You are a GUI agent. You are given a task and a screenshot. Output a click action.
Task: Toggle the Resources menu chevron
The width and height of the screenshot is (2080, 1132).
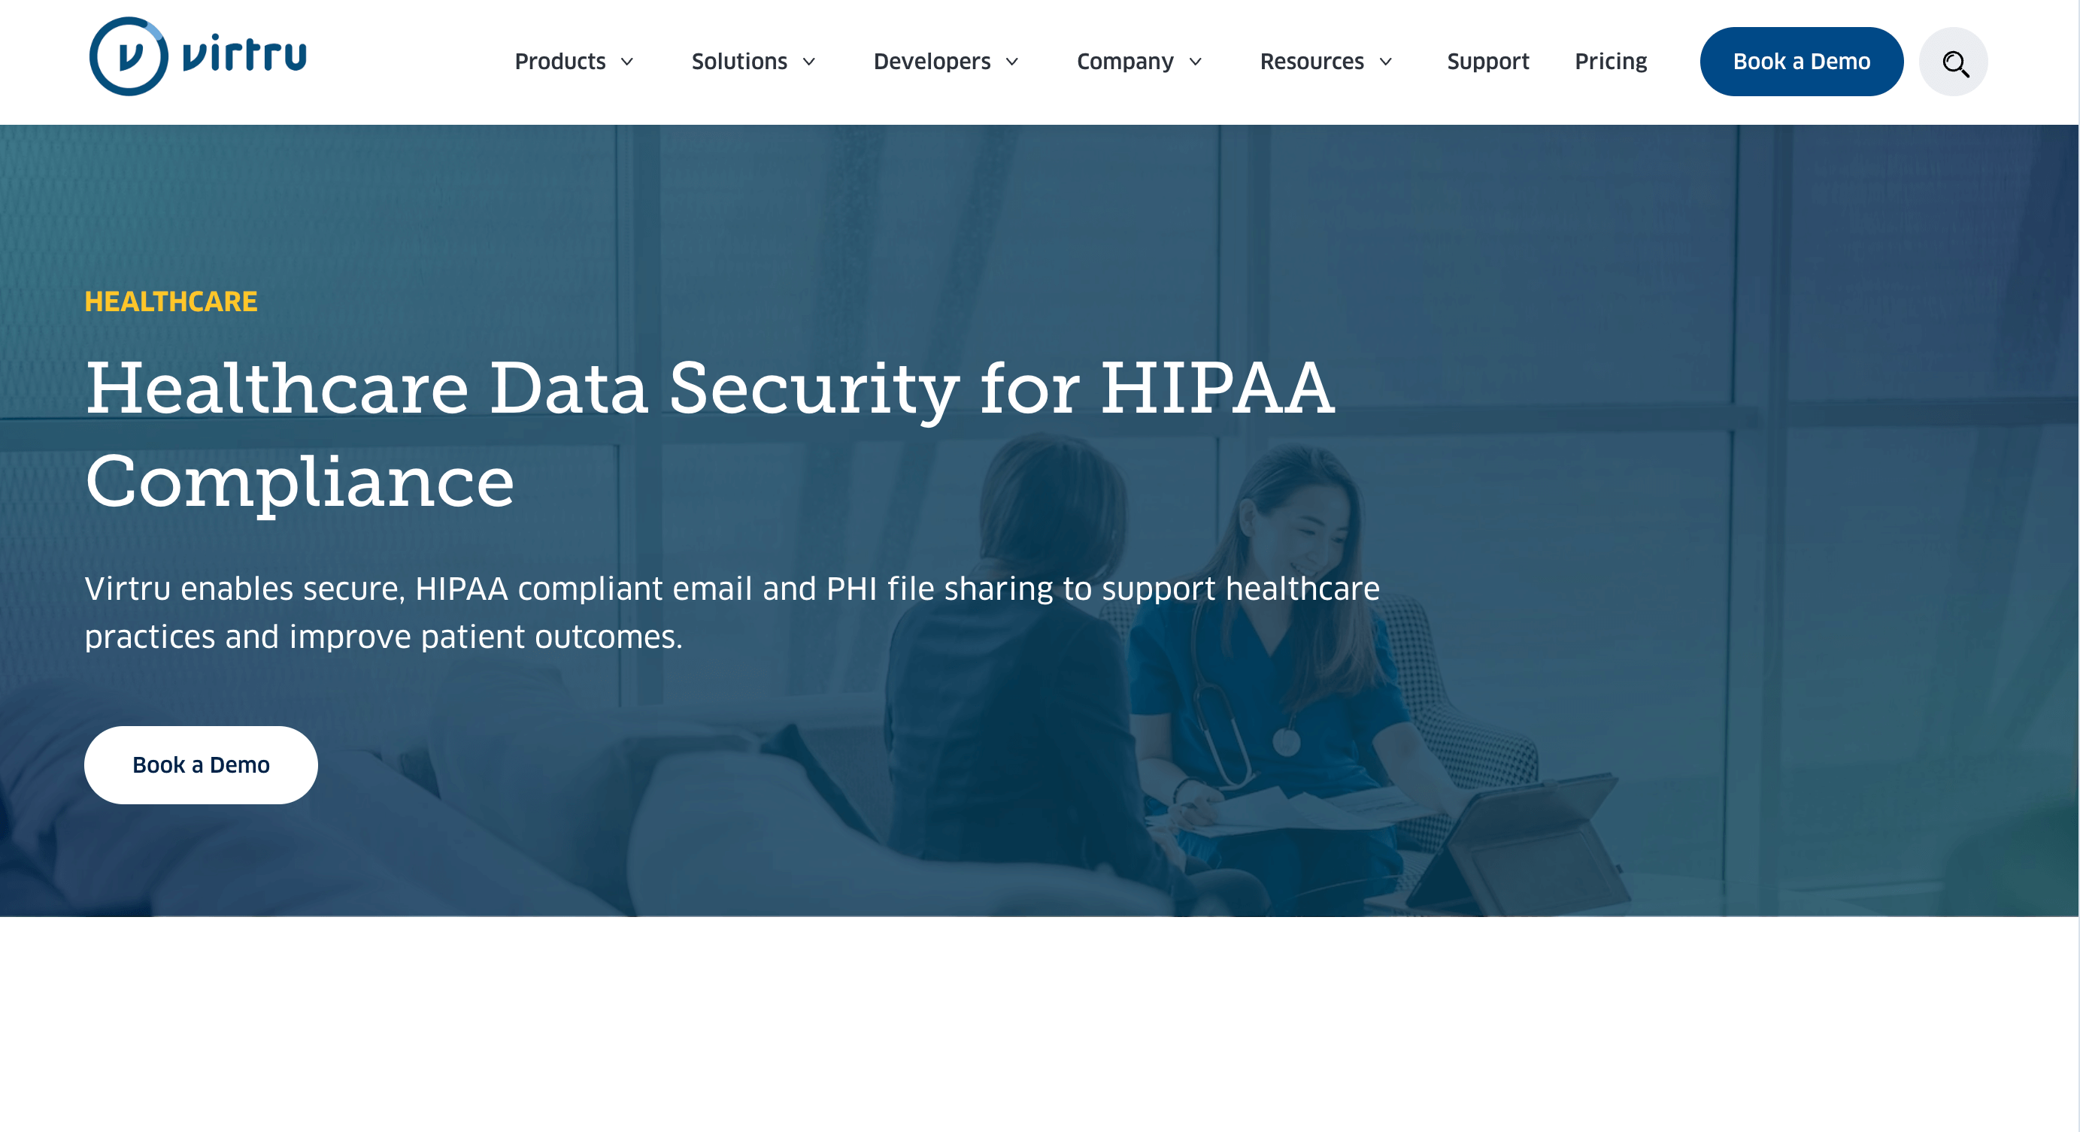(1383, 62)
